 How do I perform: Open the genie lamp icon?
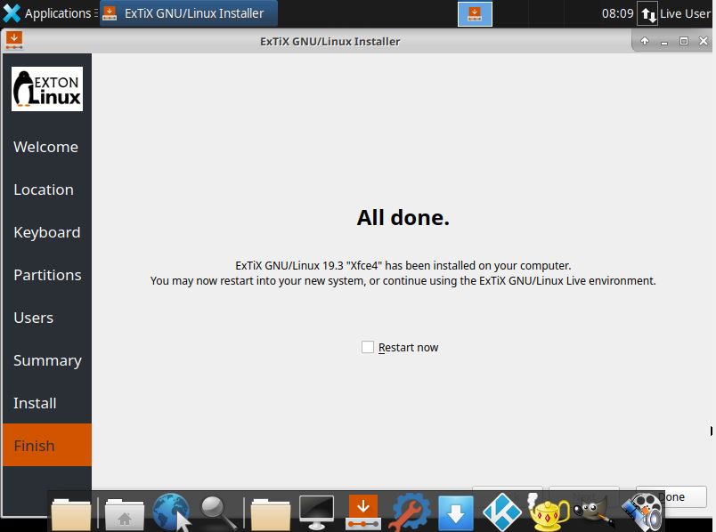[548, 512]
